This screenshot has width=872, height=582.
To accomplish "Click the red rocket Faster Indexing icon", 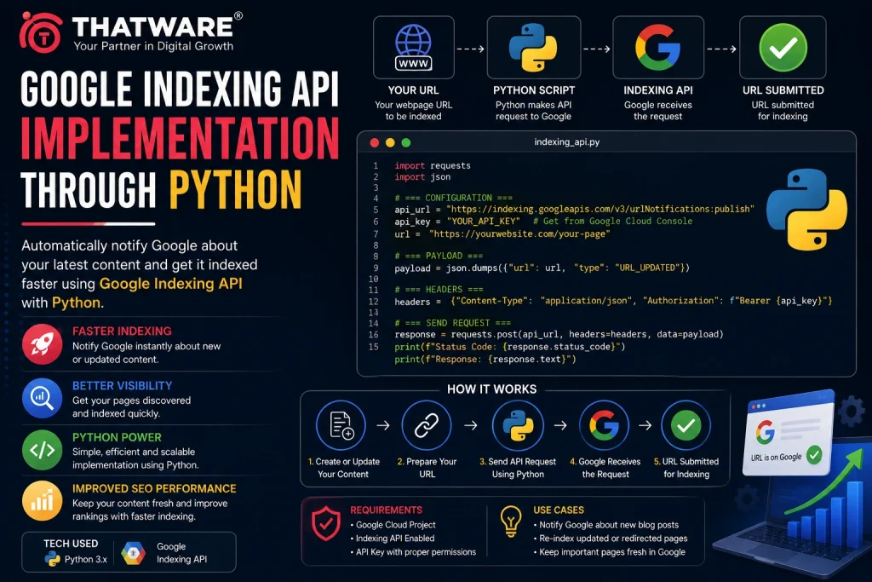I will click(43, 344).
